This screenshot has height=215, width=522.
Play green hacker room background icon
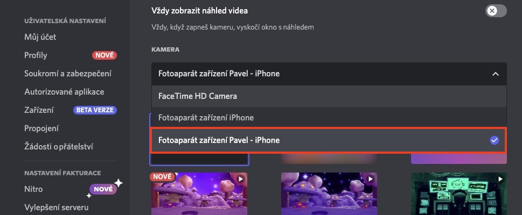tap(500, 179)
